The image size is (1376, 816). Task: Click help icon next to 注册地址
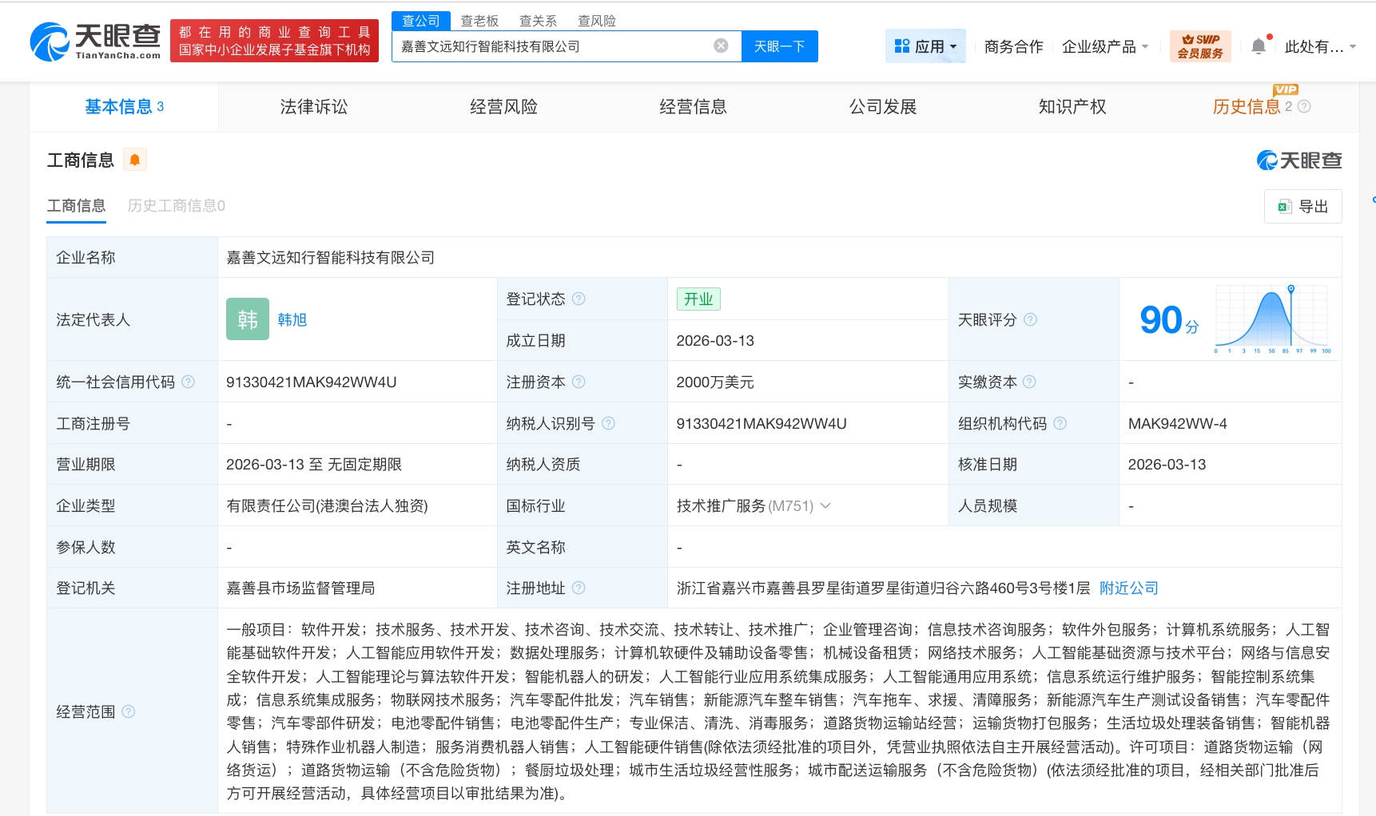click(579, 588)
